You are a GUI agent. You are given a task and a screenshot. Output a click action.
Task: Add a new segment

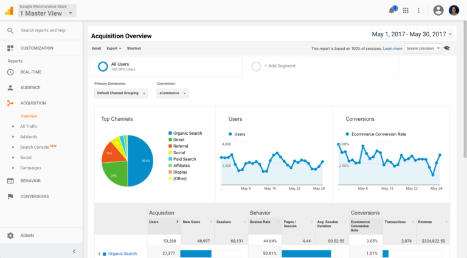278,66
